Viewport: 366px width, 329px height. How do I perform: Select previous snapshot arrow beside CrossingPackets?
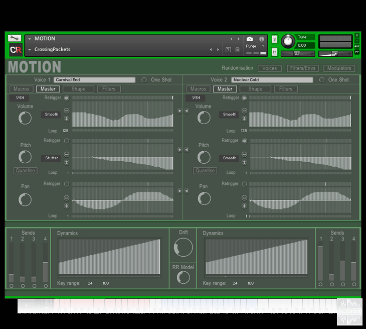(211, 50)
